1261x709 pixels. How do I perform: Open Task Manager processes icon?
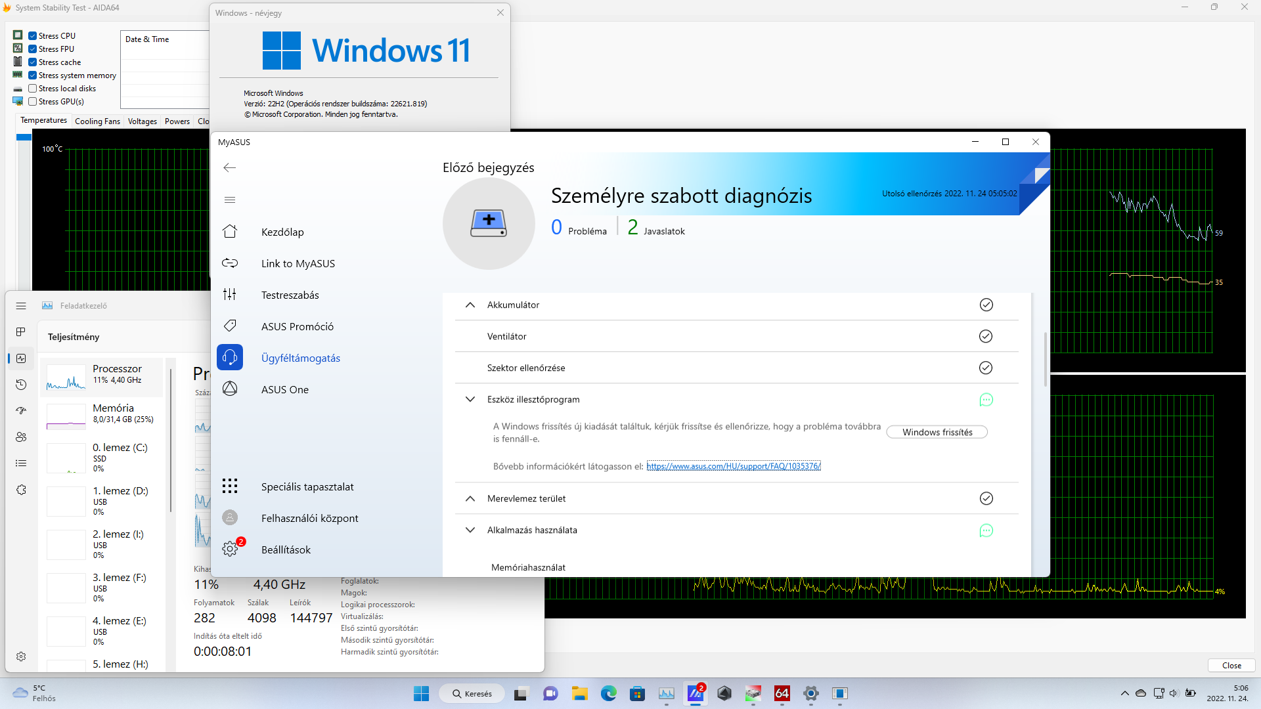pyautogui.click(x=21, y=332)
